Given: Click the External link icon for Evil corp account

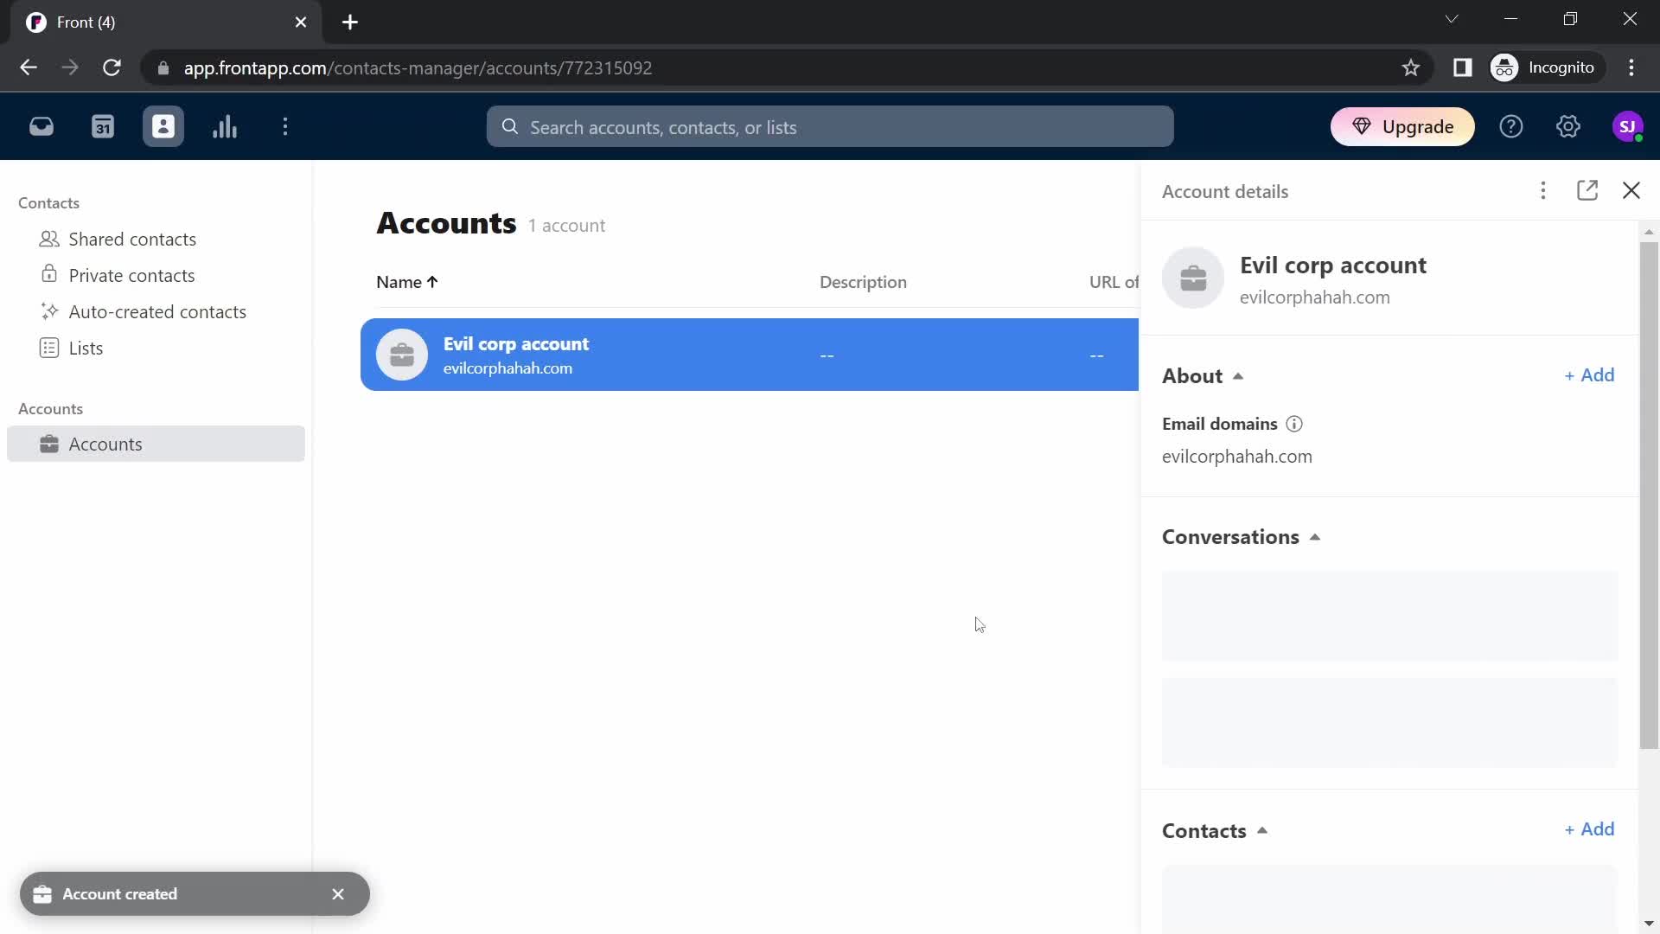Looking at the screenshot, I should coord(1588,190).
